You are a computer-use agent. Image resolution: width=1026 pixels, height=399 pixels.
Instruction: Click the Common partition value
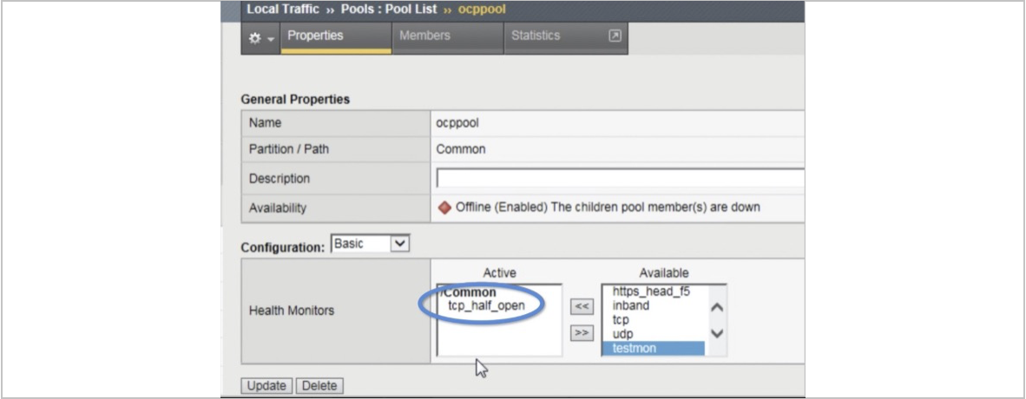point(461,149)
